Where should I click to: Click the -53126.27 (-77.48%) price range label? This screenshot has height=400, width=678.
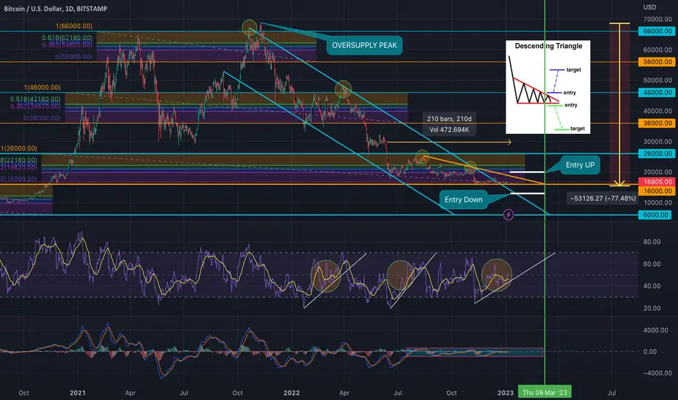coord(603,199)
